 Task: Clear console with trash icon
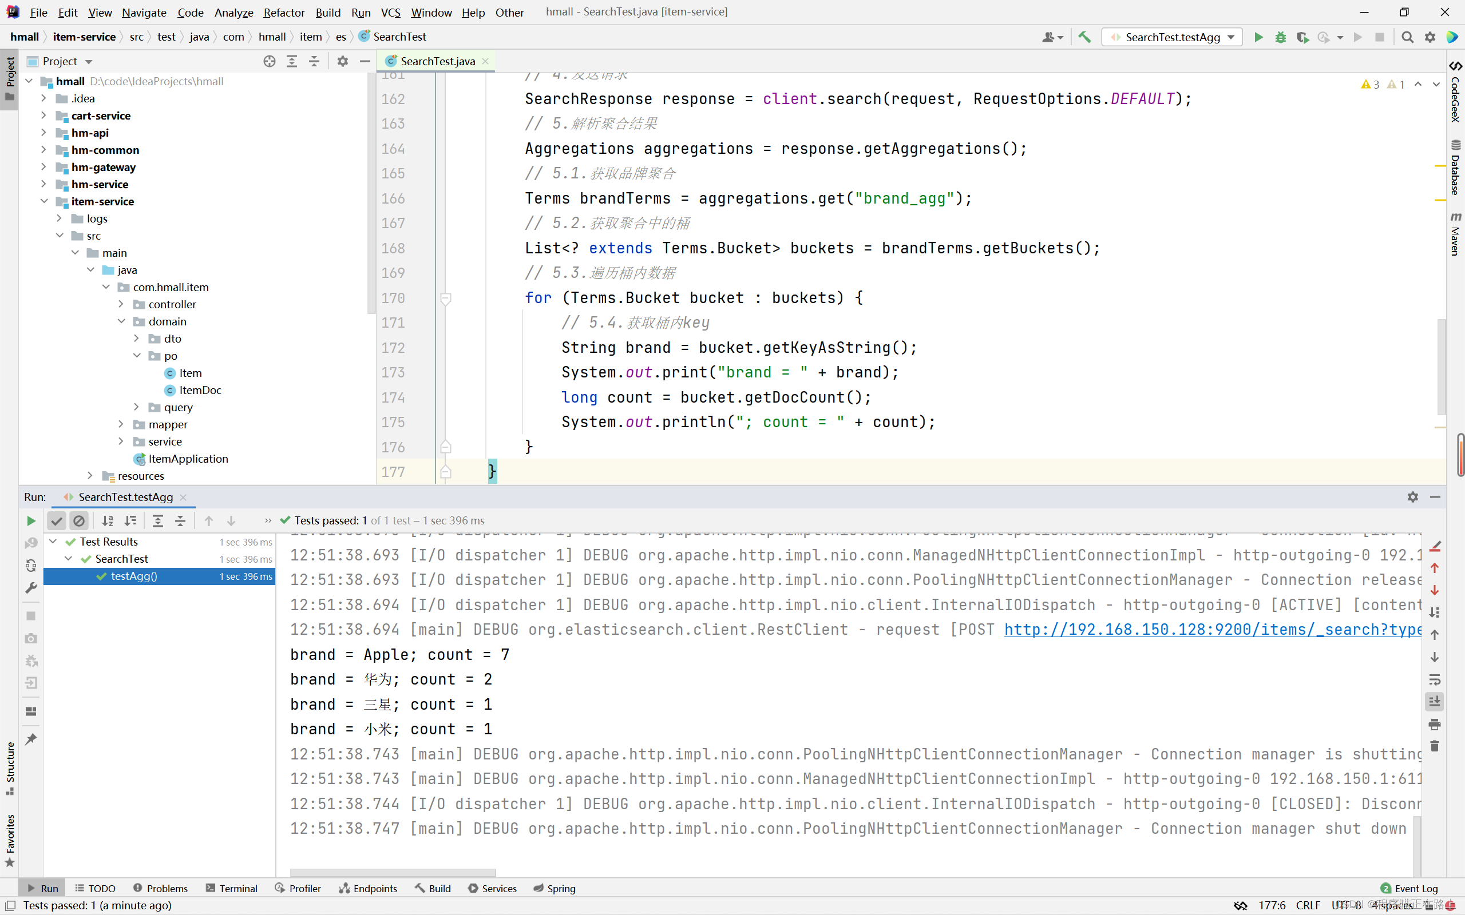coord(1435,746)
